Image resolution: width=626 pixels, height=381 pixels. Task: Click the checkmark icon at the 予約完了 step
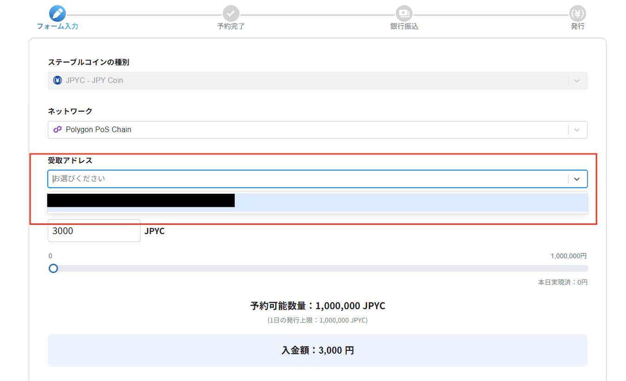[x=231, y=13]
